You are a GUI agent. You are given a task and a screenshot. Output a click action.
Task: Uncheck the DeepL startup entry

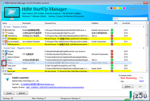(x=3, y=68)
